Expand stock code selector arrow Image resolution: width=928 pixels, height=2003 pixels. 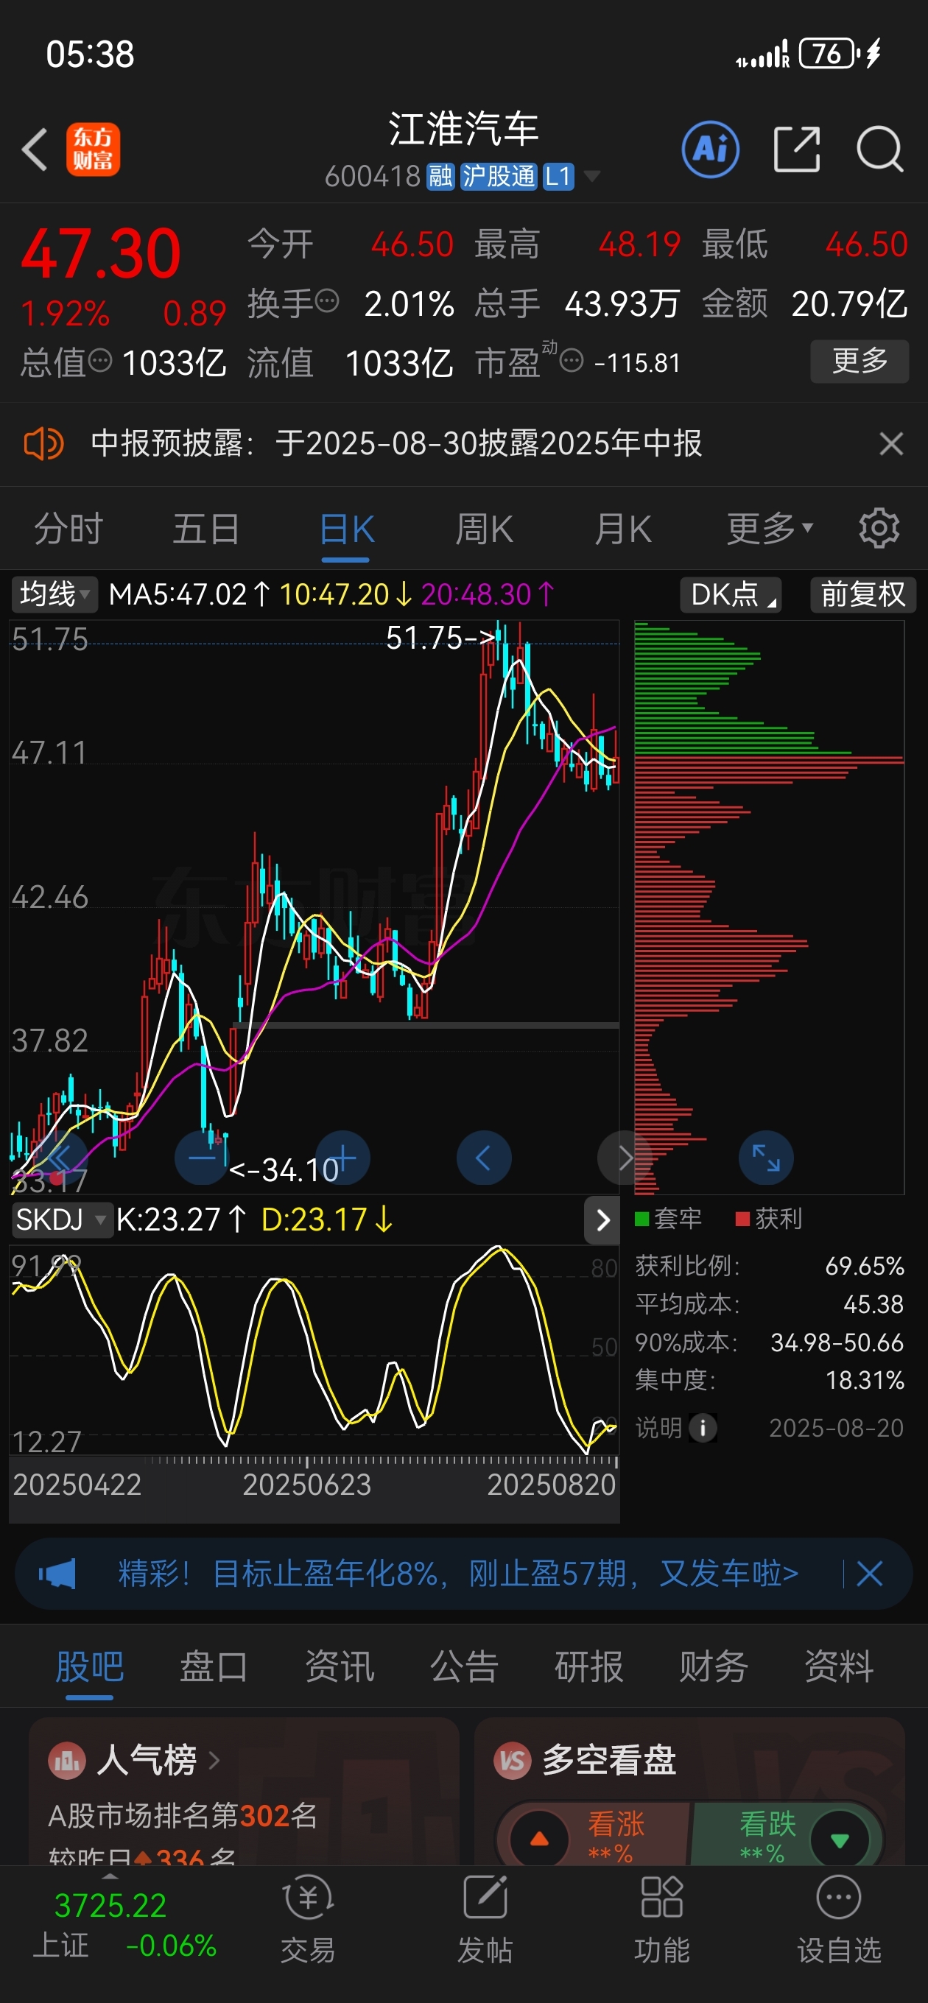click(x=593, y=177)
